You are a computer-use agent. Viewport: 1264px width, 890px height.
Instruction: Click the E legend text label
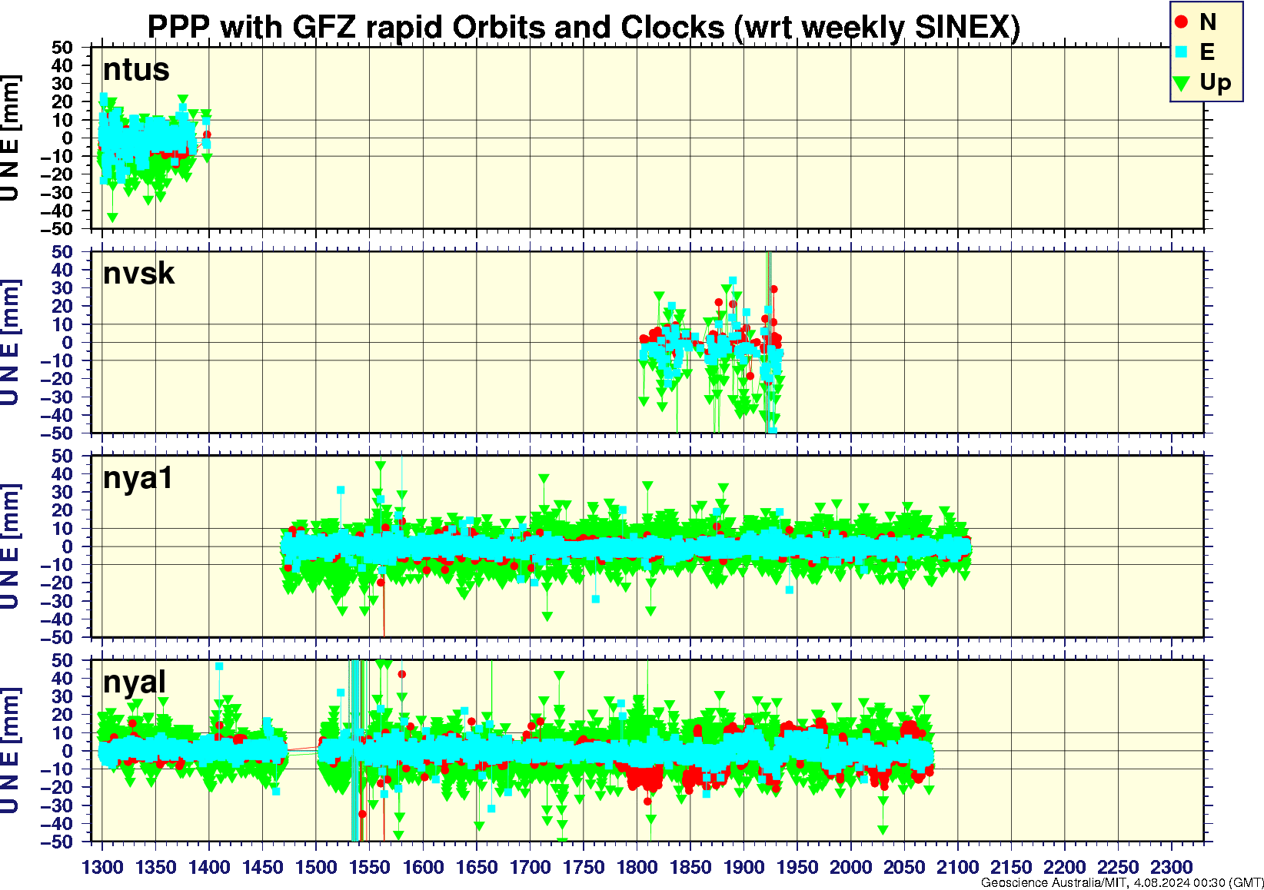click(x=1207, y=52)
